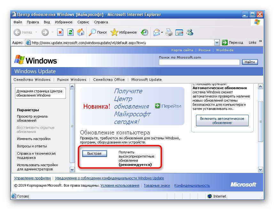Open the Файл menu
Viewport: 275px width, 210px height.
click(18, 22)
